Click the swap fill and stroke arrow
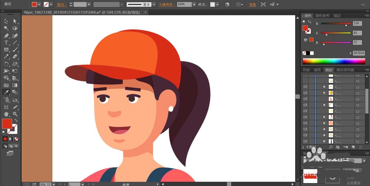This screenshot has height=186, width=370. point(16,120)
